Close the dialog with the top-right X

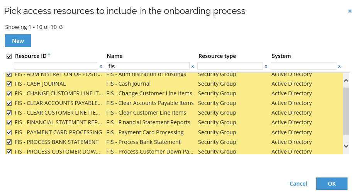point(350,11)
